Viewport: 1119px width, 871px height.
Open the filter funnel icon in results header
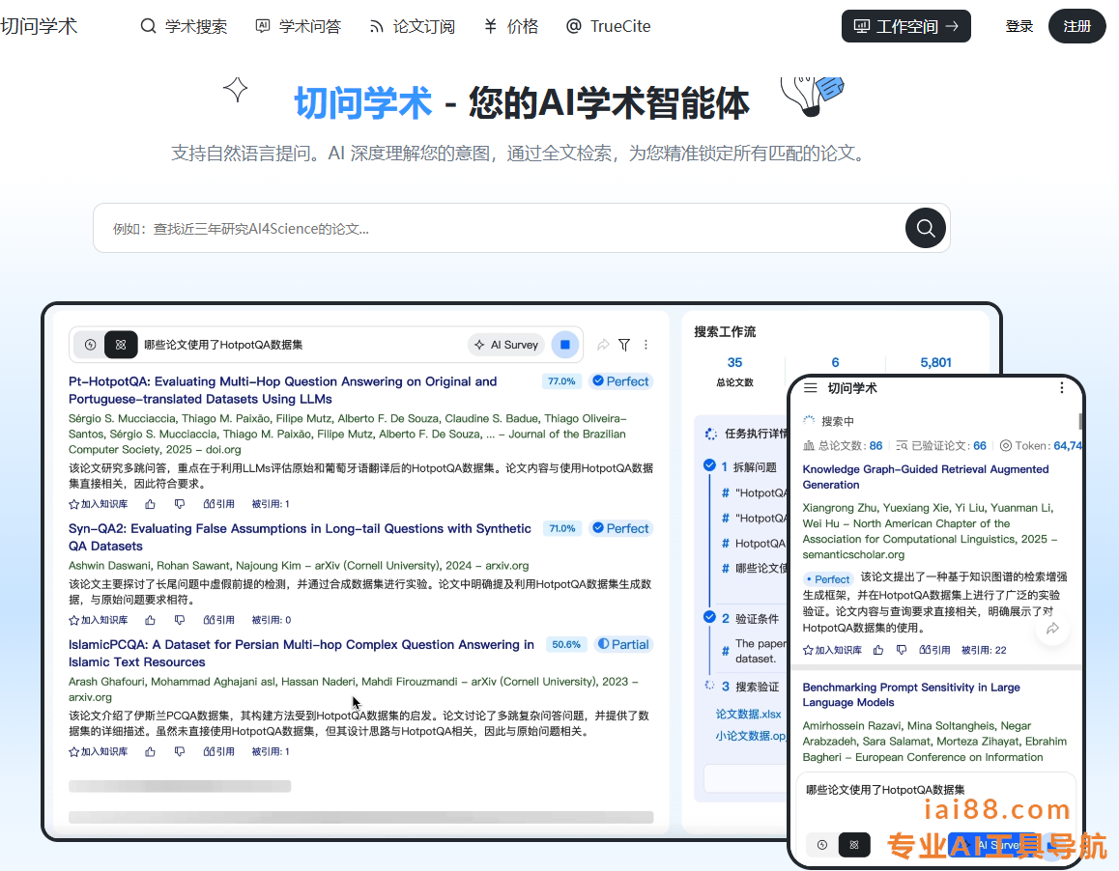point(624,345)
